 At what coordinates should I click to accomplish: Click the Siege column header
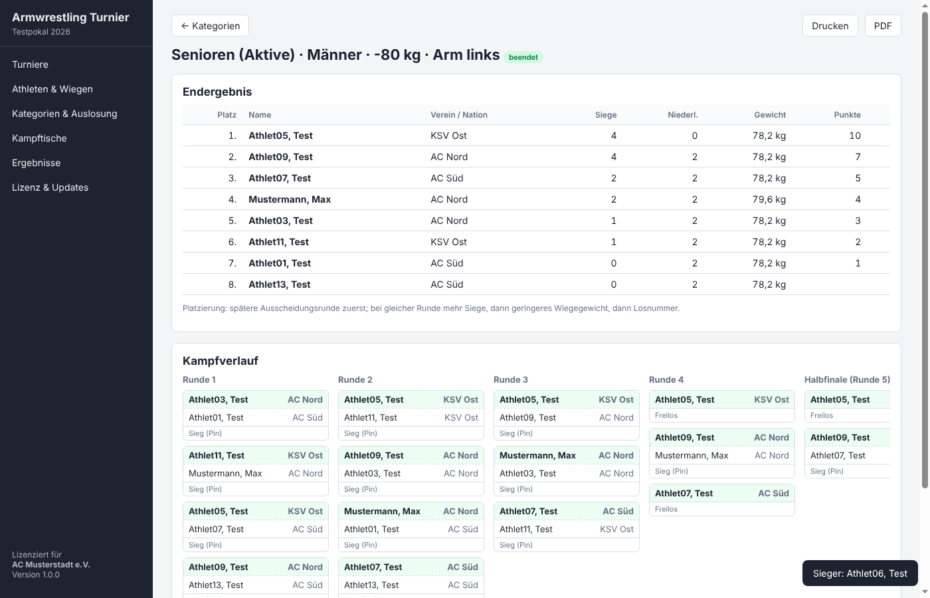(x=606, y=115)
